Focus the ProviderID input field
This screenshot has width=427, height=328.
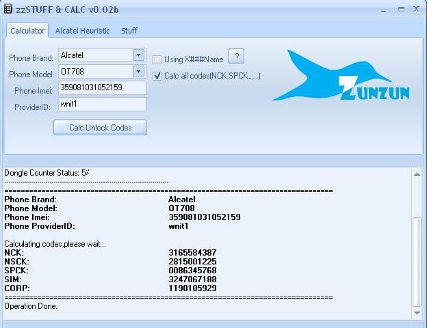(102, 104)
